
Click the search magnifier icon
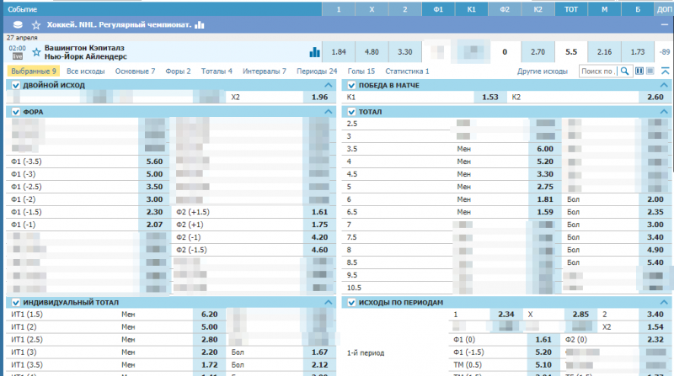(624, 71)
